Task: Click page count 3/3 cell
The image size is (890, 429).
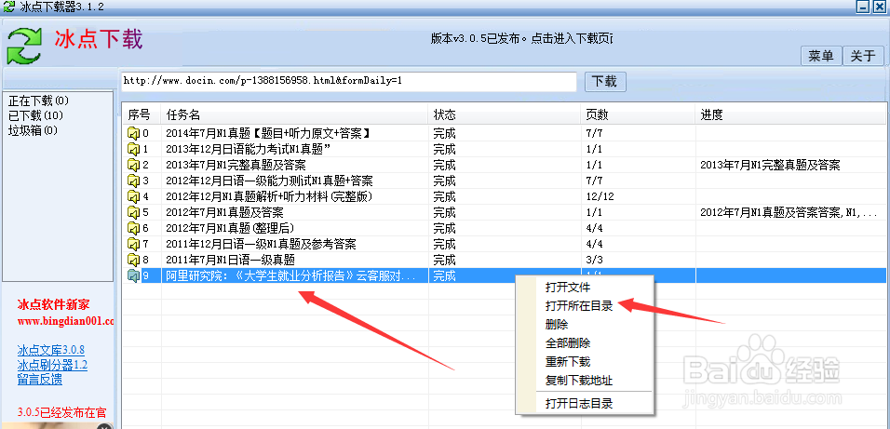Action: 594,261
